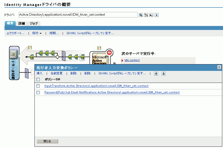Open the note icon above Active Directory driver
The image size is (223, 148).
click(x=99, y=48)
